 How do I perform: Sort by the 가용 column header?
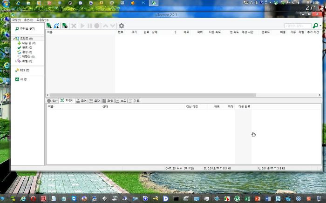point(293,32)
